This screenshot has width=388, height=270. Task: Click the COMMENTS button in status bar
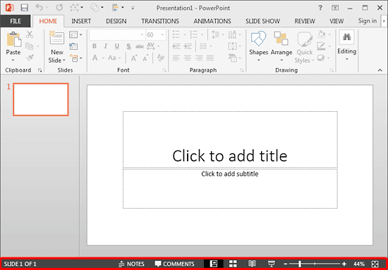[174, 264]
